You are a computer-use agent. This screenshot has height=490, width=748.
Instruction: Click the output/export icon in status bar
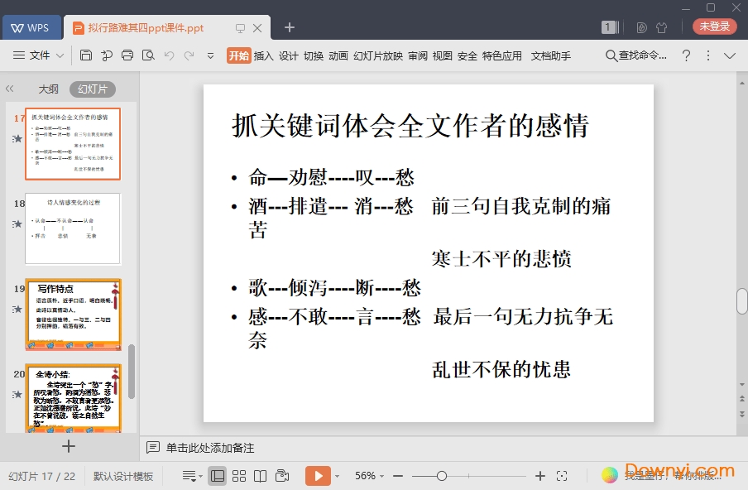coord(281,475)
